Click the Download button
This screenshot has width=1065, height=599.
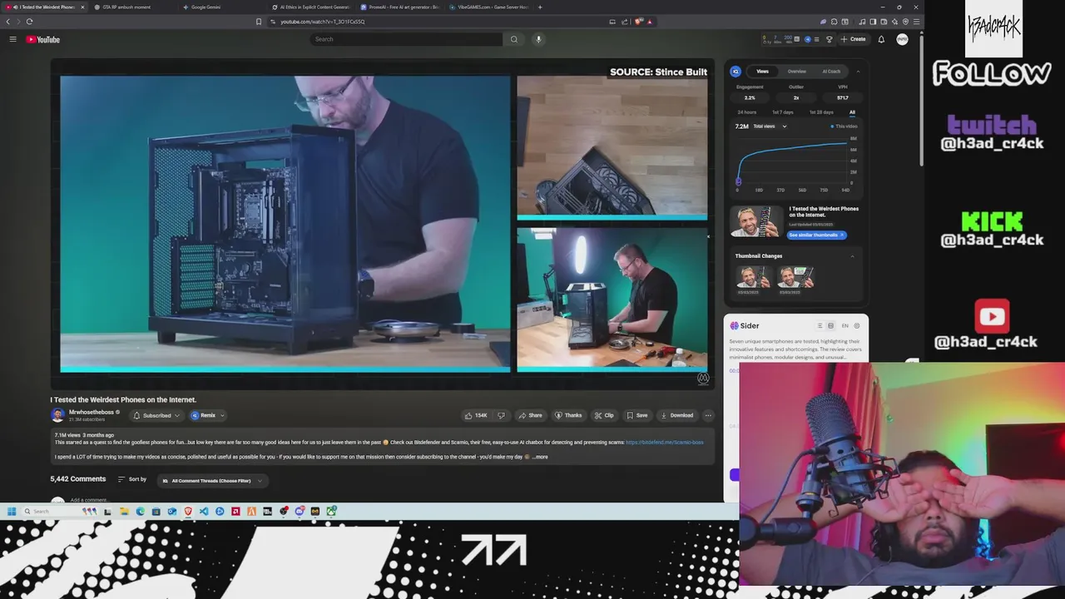676,415
